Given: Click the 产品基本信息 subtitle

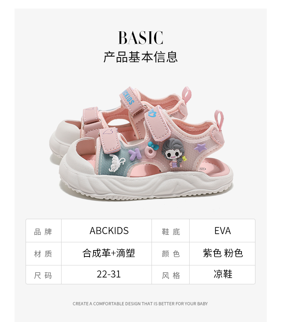Looking at the screenshot, I should (x=140, y=57).
